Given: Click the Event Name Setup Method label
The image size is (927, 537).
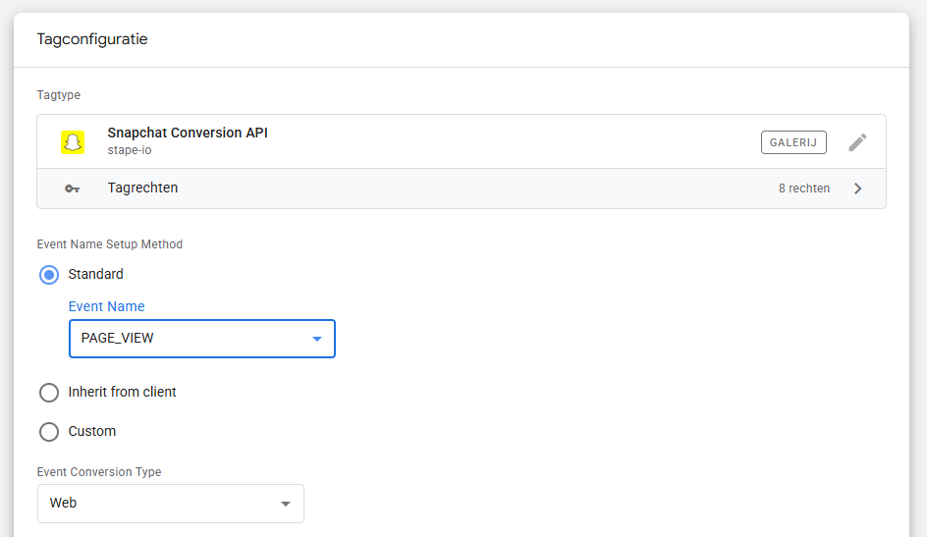Looking at the screenshot, I should pyautogui.click(x=110, y=244).
